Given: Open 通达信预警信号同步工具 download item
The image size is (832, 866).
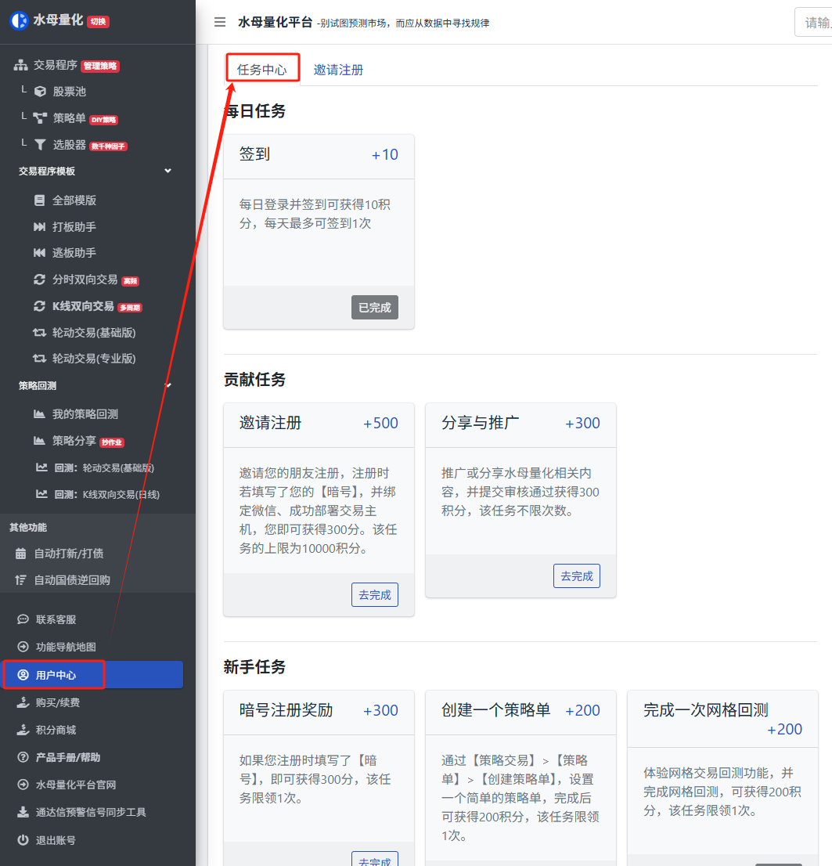Looking at the screenshot, I should click(x=90, y=812).
